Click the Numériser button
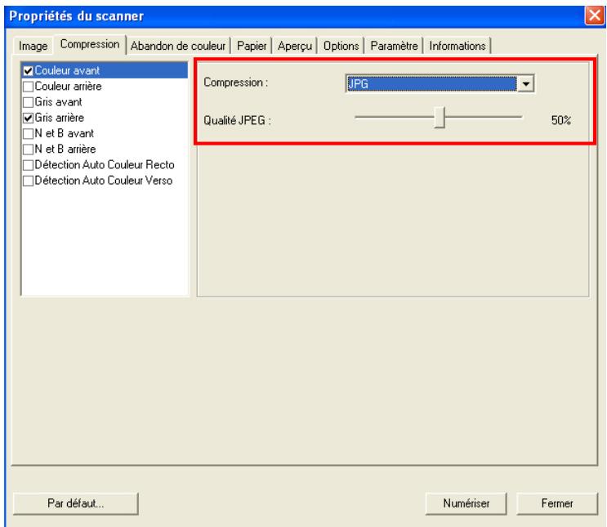This screenshot has width=607, height=527. [466, 503]
